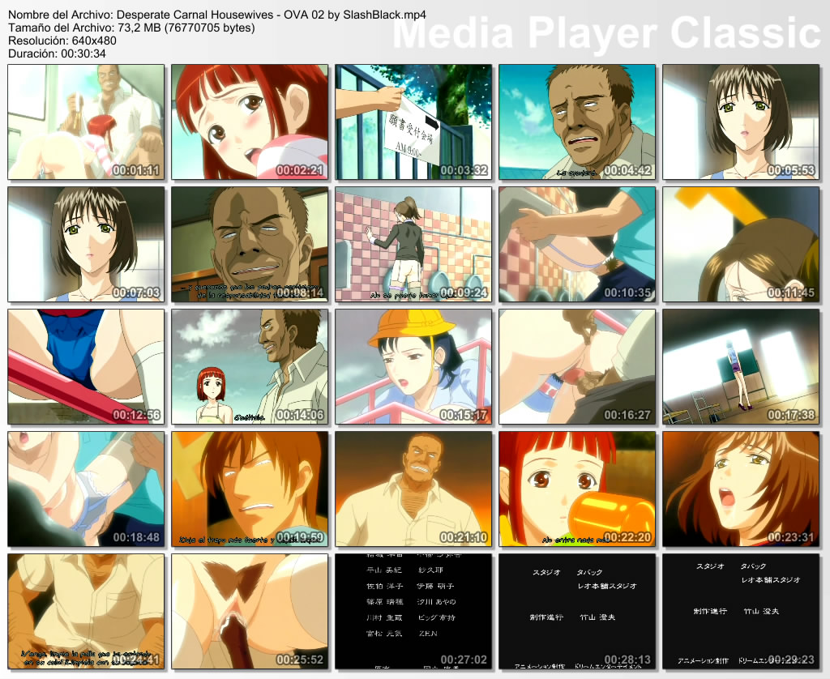This screenshot has width=830, height=679.
Task: Select the frame stamped 00:15:17
Action: point(413,367)
